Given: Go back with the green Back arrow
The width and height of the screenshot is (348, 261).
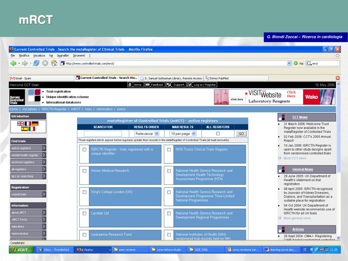Looking at the screenshot, I should click(13, 63).
